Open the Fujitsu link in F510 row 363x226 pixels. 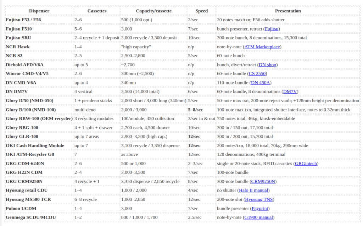pyautogui.click(x=272, y=29)
